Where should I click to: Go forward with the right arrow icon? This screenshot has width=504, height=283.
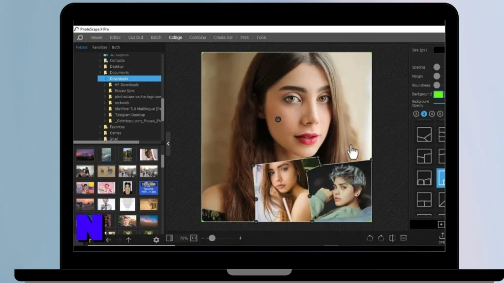[x=119, y=240]
